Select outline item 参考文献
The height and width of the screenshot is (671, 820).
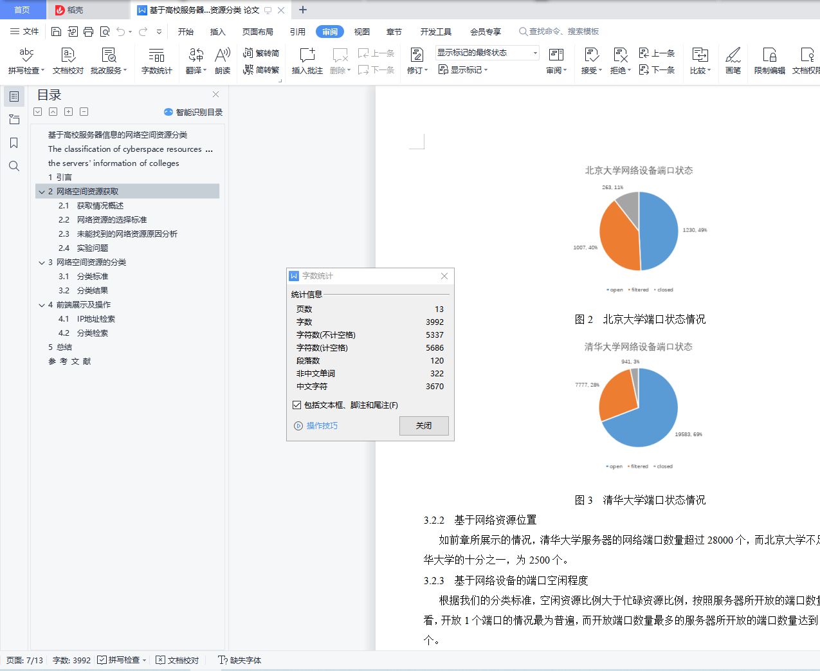[69, 362]
